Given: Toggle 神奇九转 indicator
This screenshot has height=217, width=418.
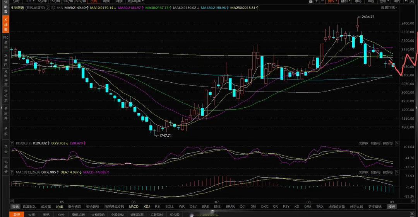Looking at the screenshot, I should point(357,207).
